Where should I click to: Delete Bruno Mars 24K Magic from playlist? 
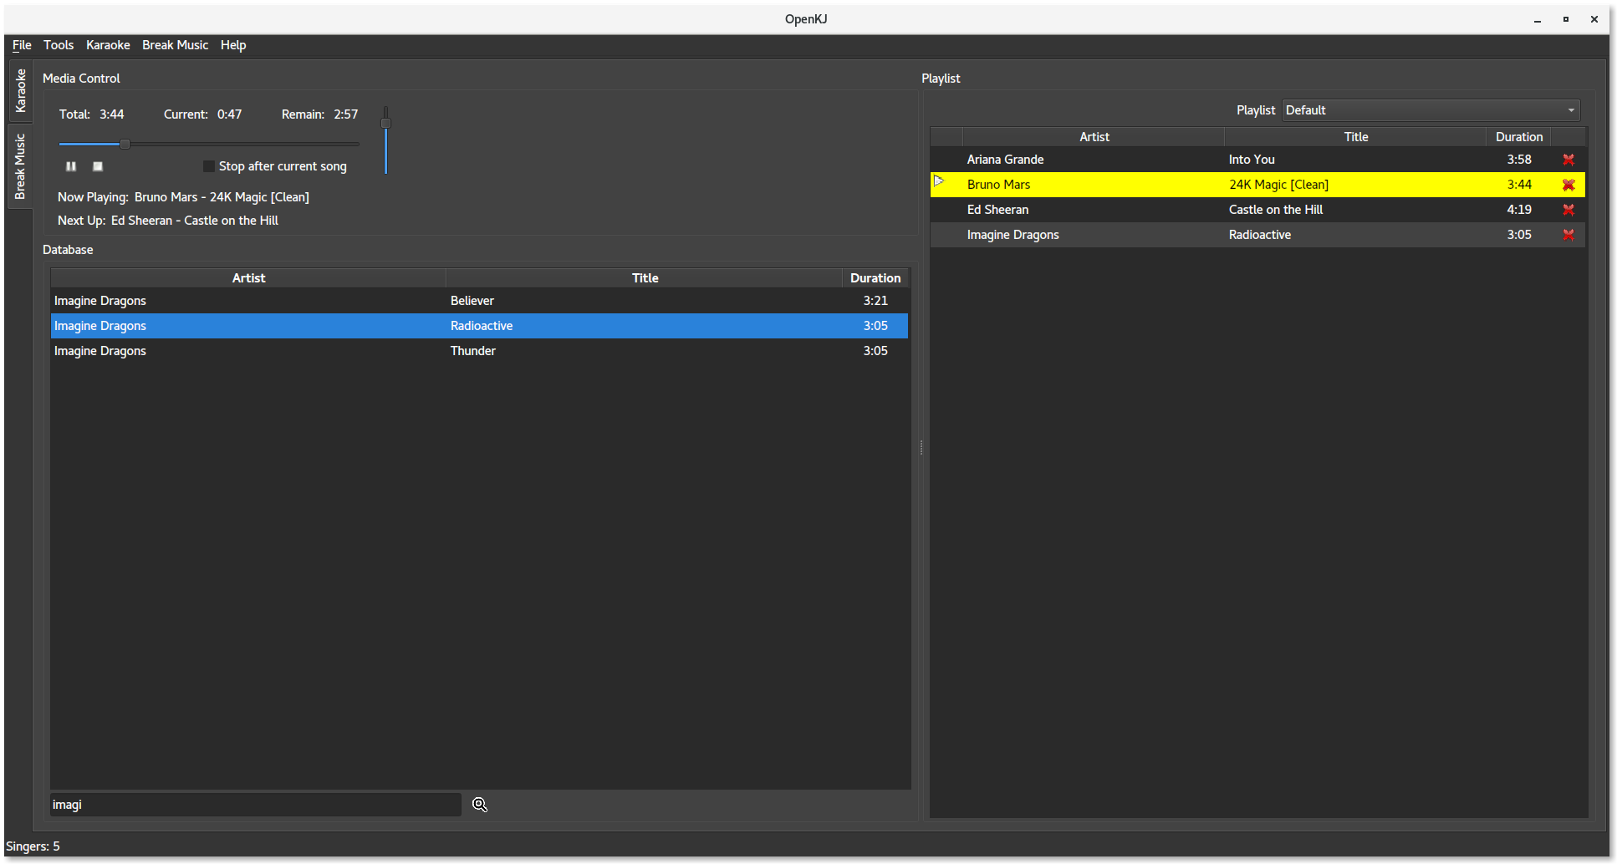(1569, 185)
